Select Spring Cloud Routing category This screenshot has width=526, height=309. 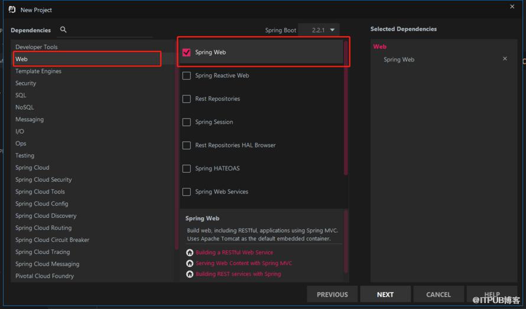pyautogui.click(x=93, y=228)
